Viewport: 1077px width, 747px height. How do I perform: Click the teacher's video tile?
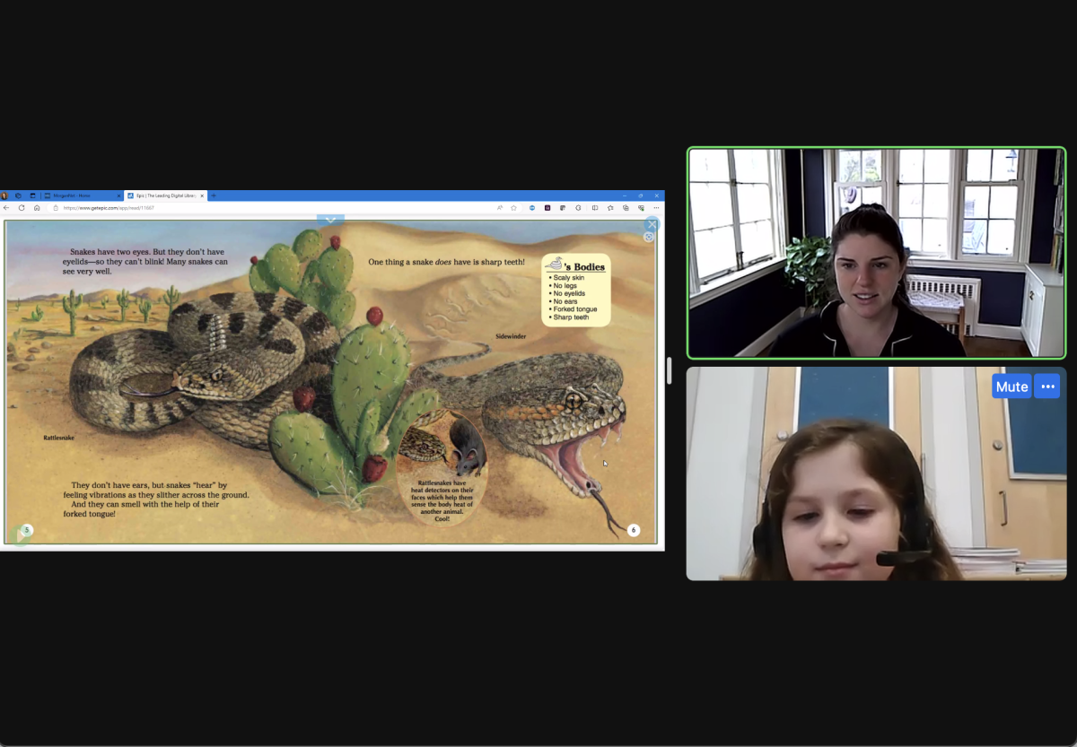(x=876, y=253)
